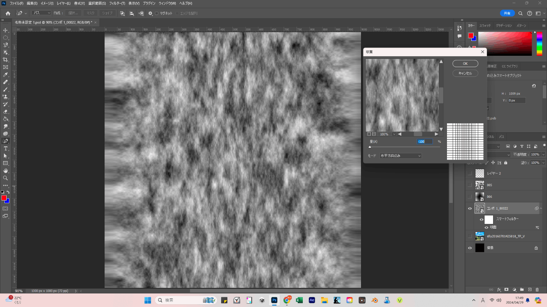
Task: Hide the 背景 layer
Action: click(470, 248)
